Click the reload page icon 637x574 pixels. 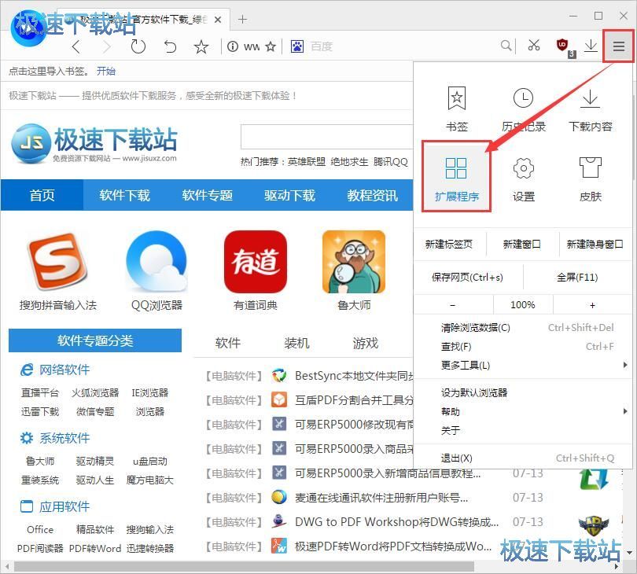(x=138, y=46)
